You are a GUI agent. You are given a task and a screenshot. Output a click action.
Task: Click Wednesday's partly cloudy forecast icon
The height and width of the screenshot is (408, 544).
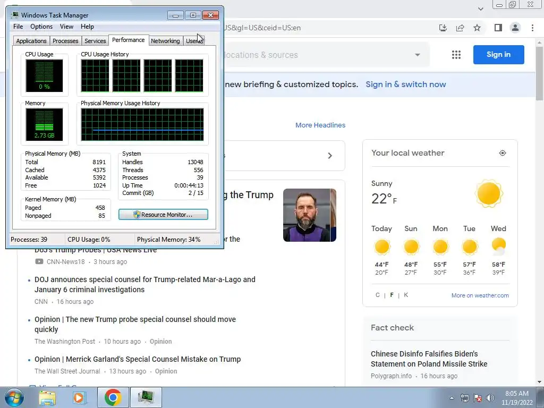[498, 246]
